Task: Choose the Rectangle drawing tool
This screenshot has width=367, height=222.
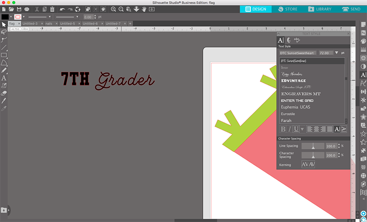Action: (4, 55)
